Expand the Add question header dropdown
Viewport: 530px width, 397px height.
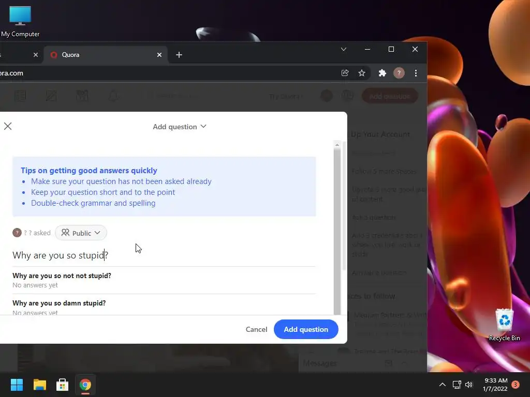(x=180, y=127)
